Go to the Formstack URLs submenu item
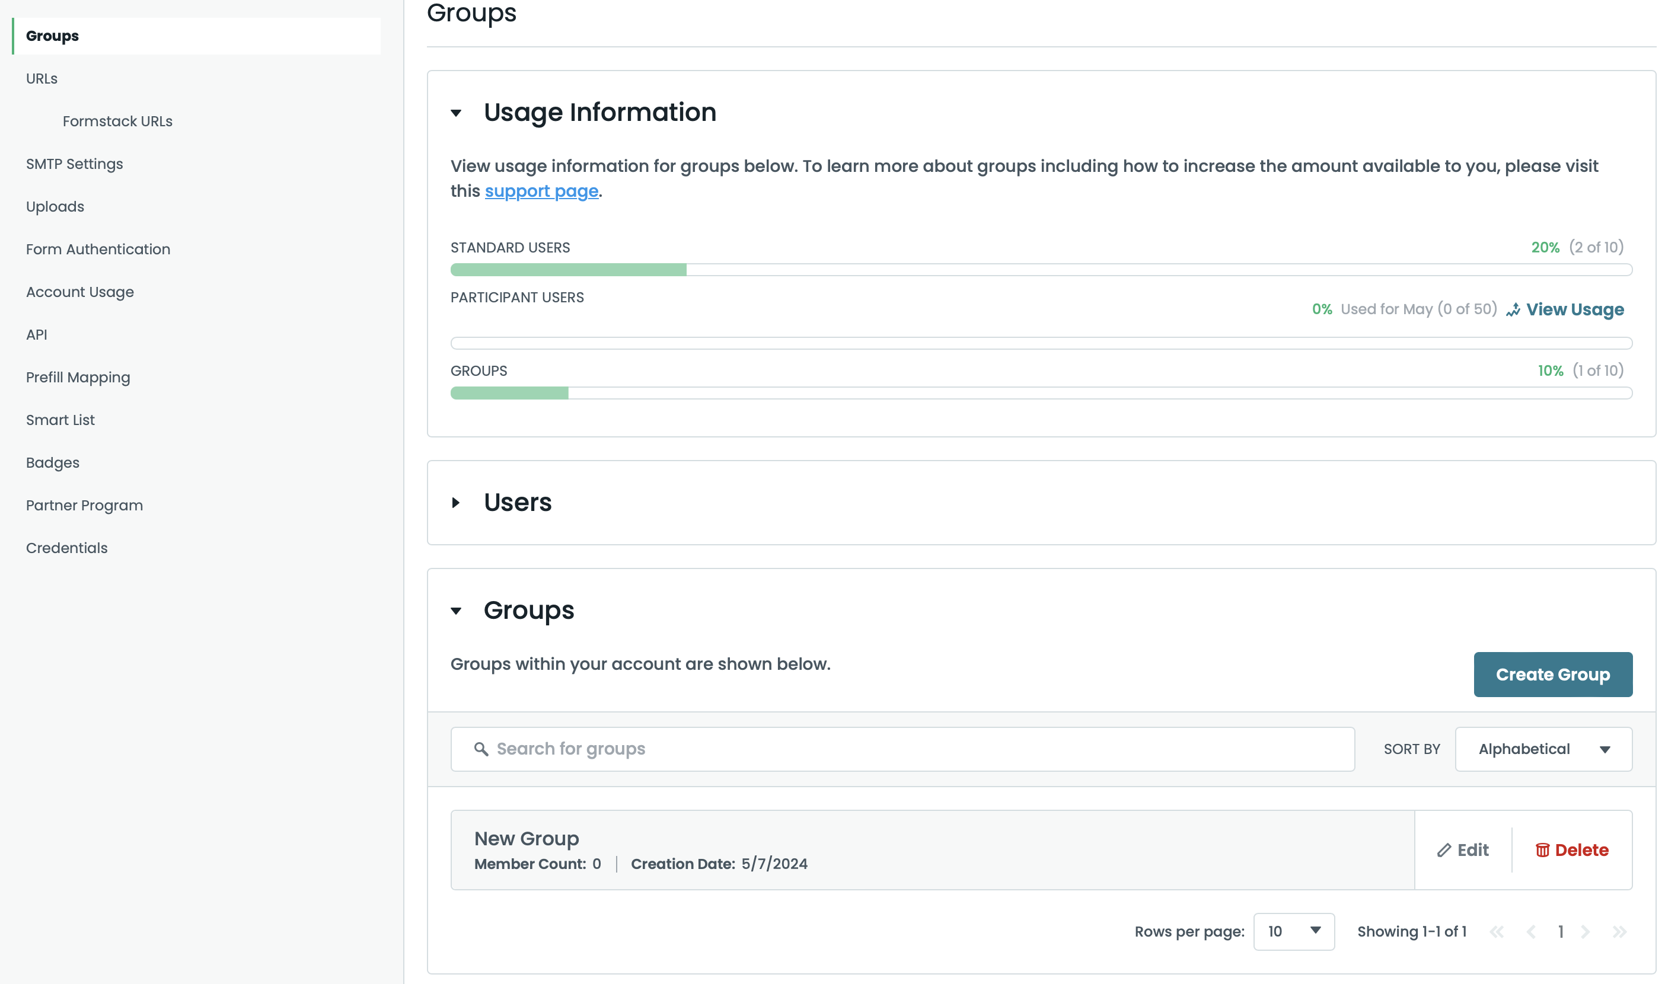Screen dimensions: 1665x984 click(117, 122)
